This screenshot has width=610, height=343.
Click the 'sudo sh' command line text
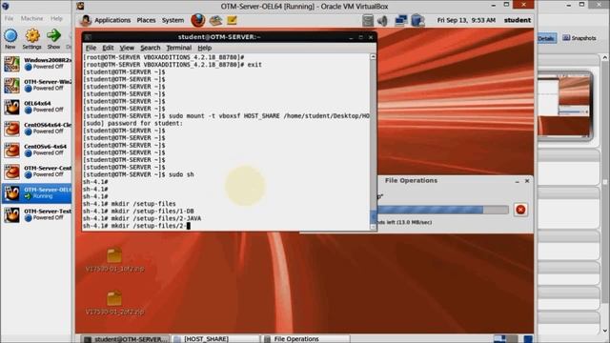click(x=181, y=174)
